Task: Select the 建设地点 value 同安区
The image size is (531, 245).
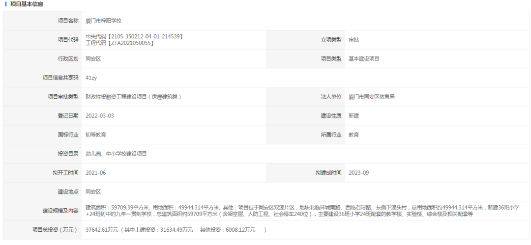Action: (x=93, y=192)
